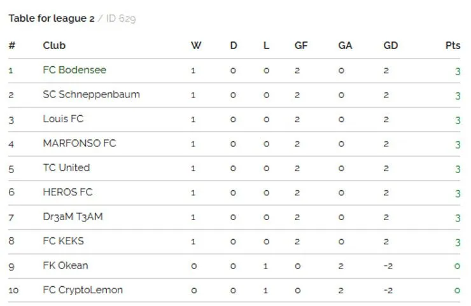Open FC CryptoLemon club page
This screenshot has height=306, width=471.
click(x=83, y=290)
